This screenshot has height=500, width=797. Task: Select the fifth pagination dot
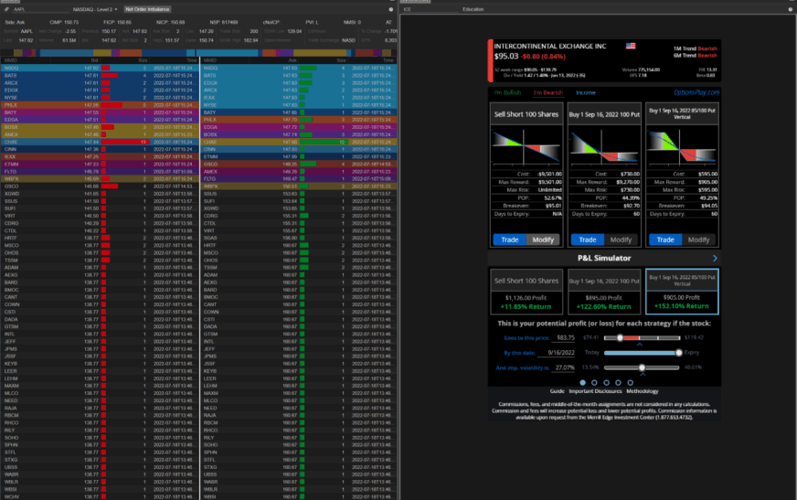(x=631, y=383)
